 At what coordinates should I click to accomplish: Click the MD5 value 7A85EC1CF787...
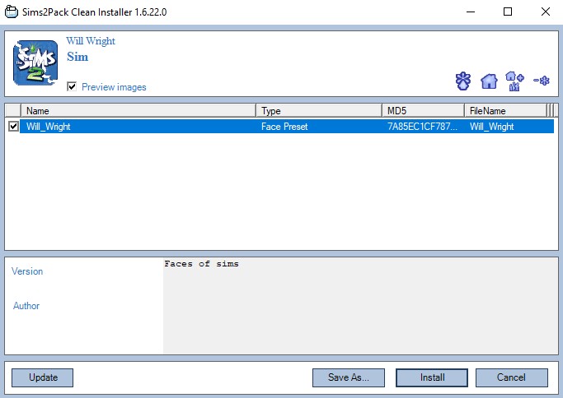pos(422,127)
